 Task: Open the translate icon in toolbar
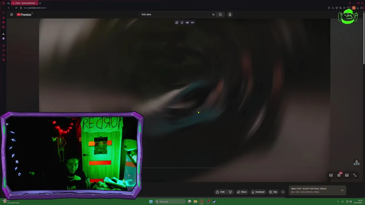[340, 8]
